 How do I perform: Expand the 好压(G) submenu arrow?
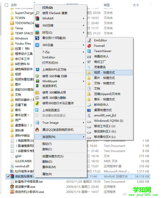[83, 33]
